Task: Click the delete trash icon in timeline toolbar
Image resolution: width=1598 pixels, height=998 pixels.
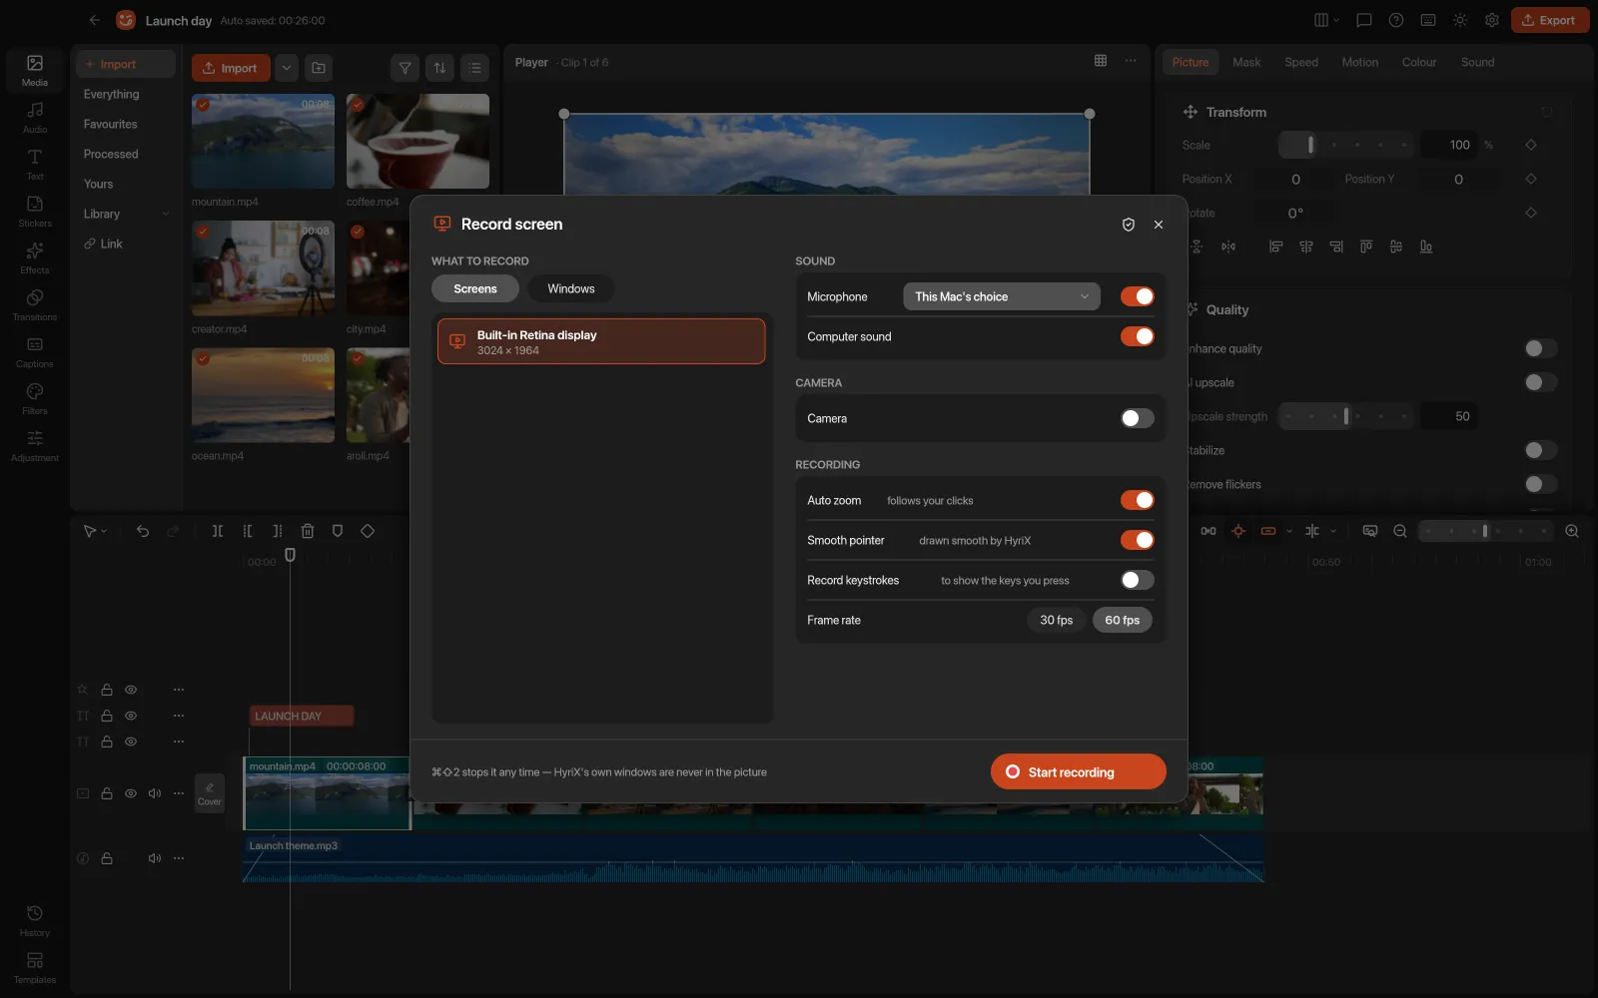Action: [308, 531]
